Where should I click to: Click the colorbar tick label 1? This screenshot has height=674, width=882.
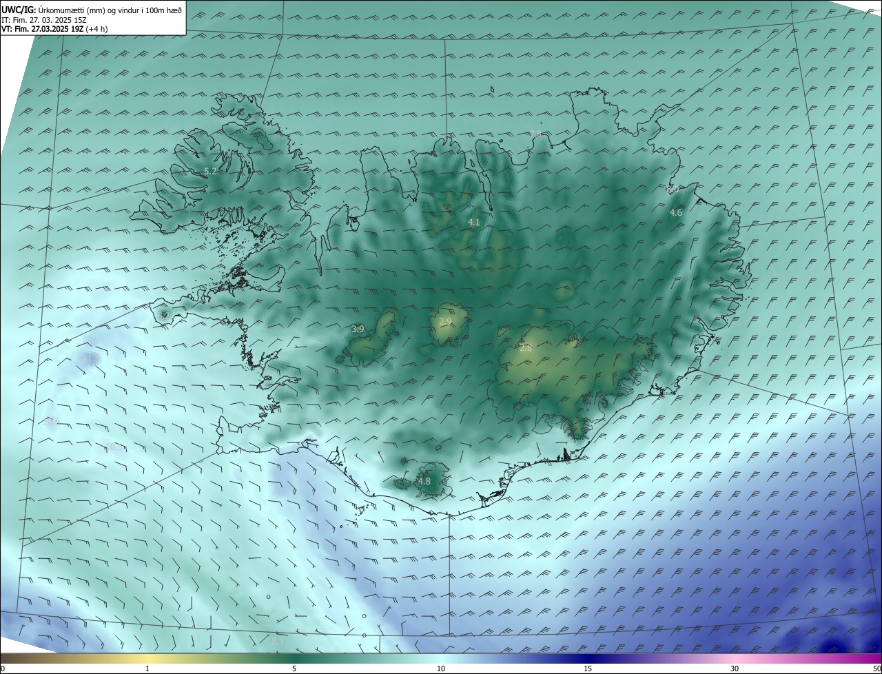(147, 669)
